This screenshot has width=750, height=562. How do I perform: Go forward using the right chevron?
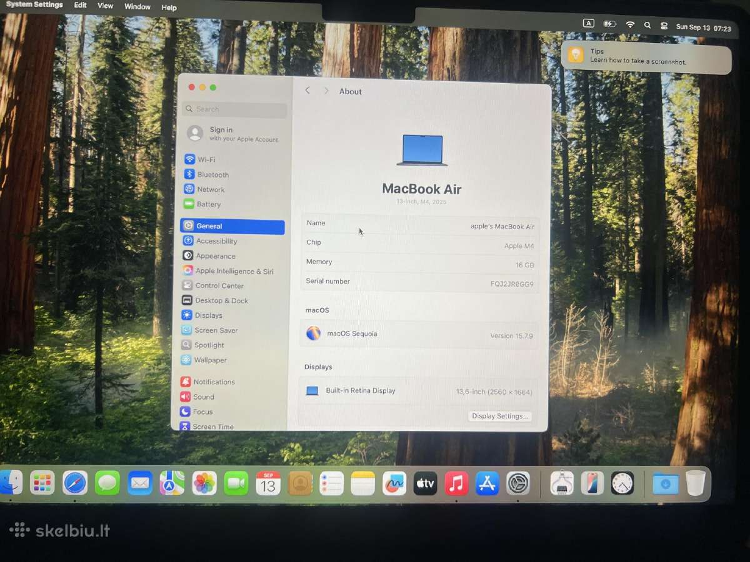click(326, 91)
